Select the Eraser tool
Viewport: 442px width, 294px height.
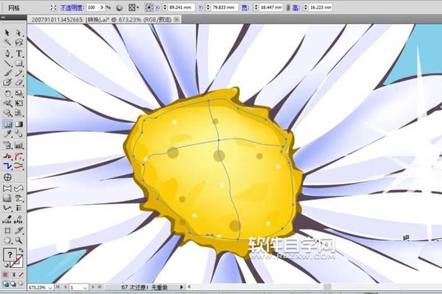[19, 82]
